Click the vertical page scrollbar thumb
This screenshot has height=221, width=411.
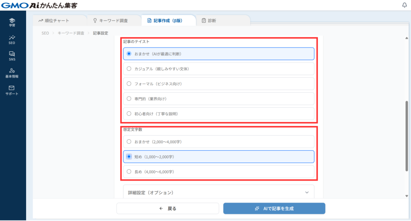click(x=407, y=136)
